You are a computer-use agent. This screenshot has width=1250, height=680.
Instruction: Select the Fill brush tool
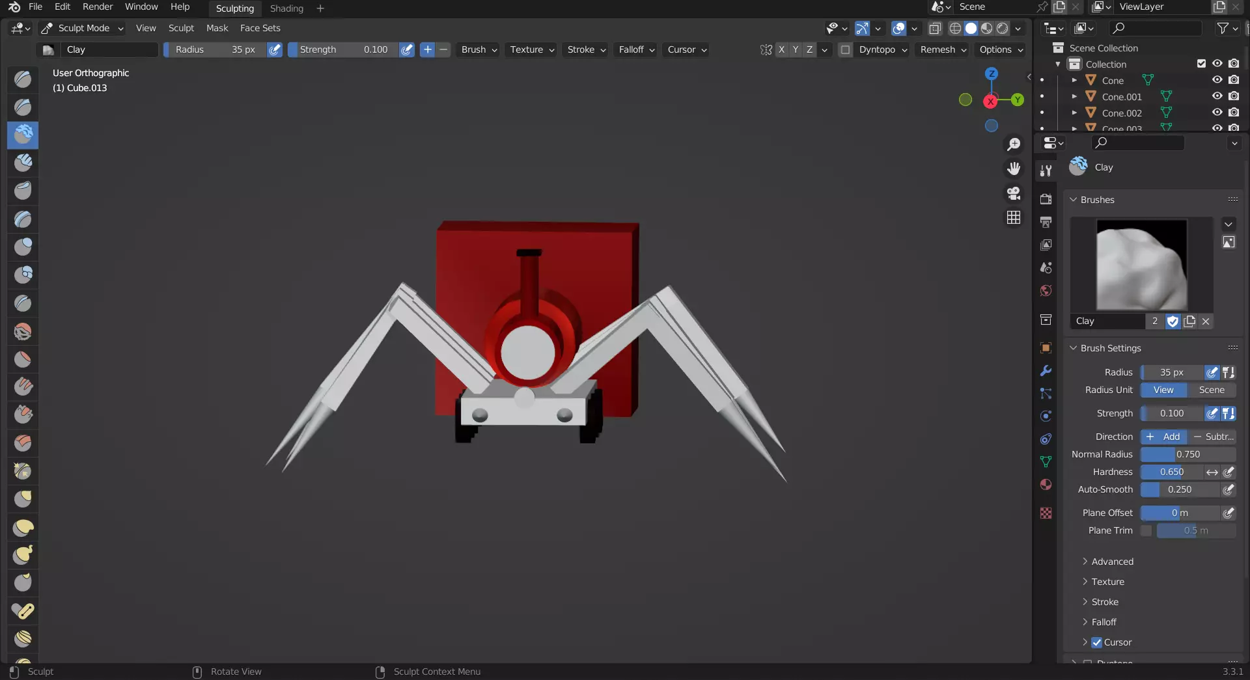(x=23, y=387)
